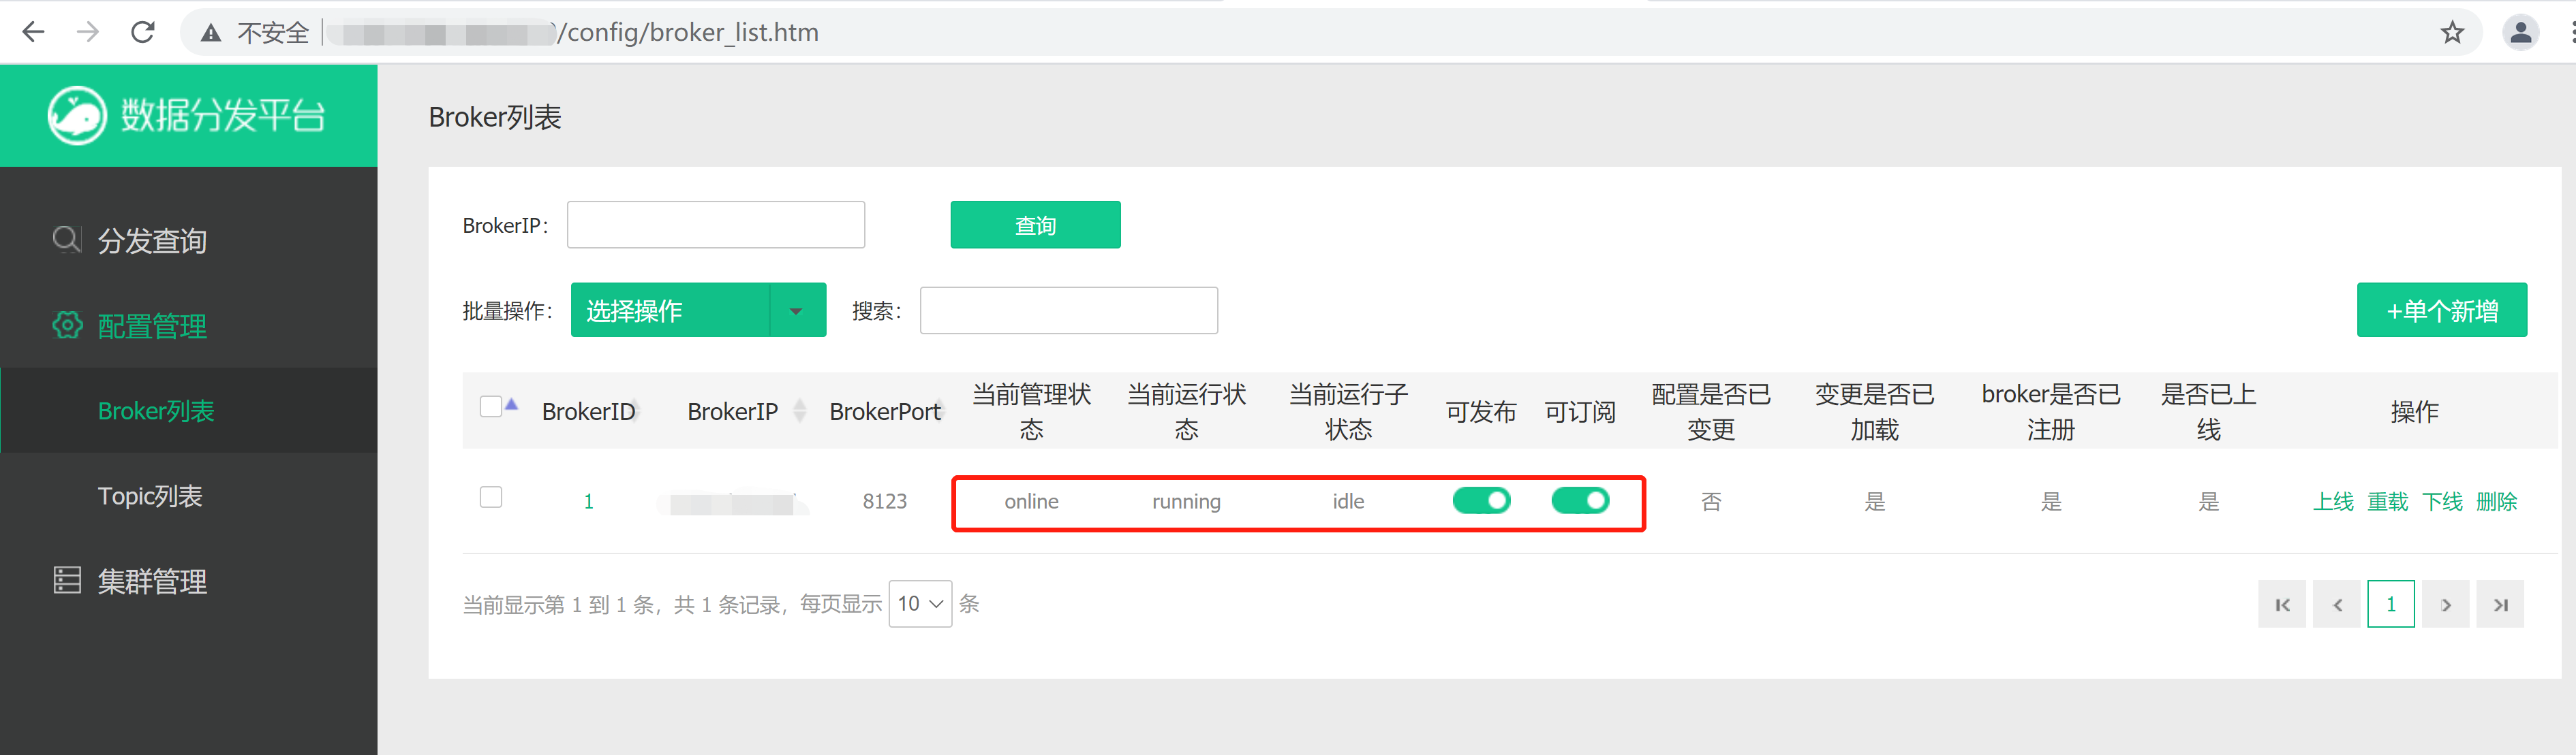Bookmark this page with star icon
Screen dimensions: 2576x755
[2451, 33]
